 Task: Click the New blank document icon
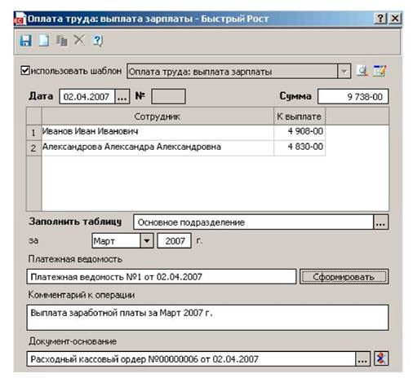tap(44, 41)
